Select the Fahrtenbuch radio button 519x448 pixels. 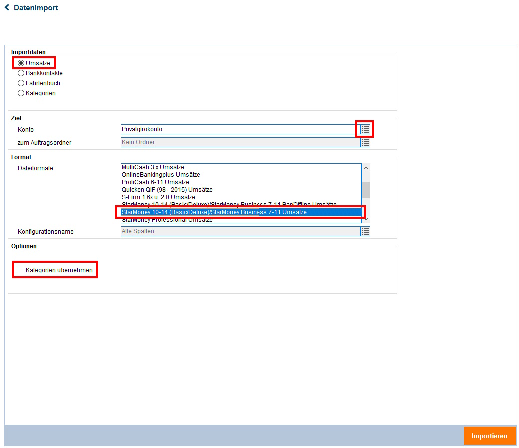click(x=21, y=83)
